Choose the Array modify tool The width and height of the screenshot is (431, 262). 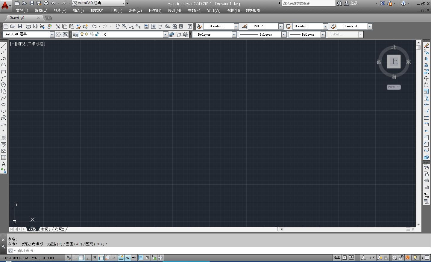click(x=426, y=72)
